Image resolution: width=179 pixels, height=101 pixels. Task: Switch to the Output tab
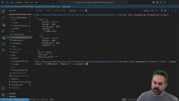tap(48, 11)
